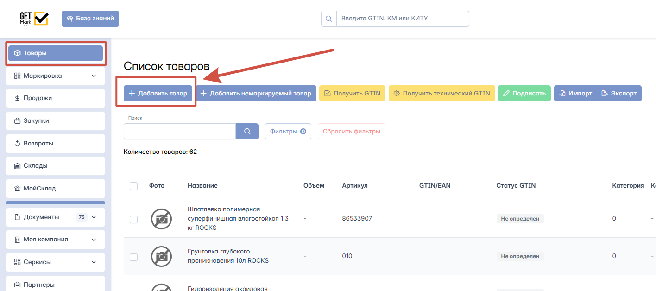Click the Название column header

202,185
